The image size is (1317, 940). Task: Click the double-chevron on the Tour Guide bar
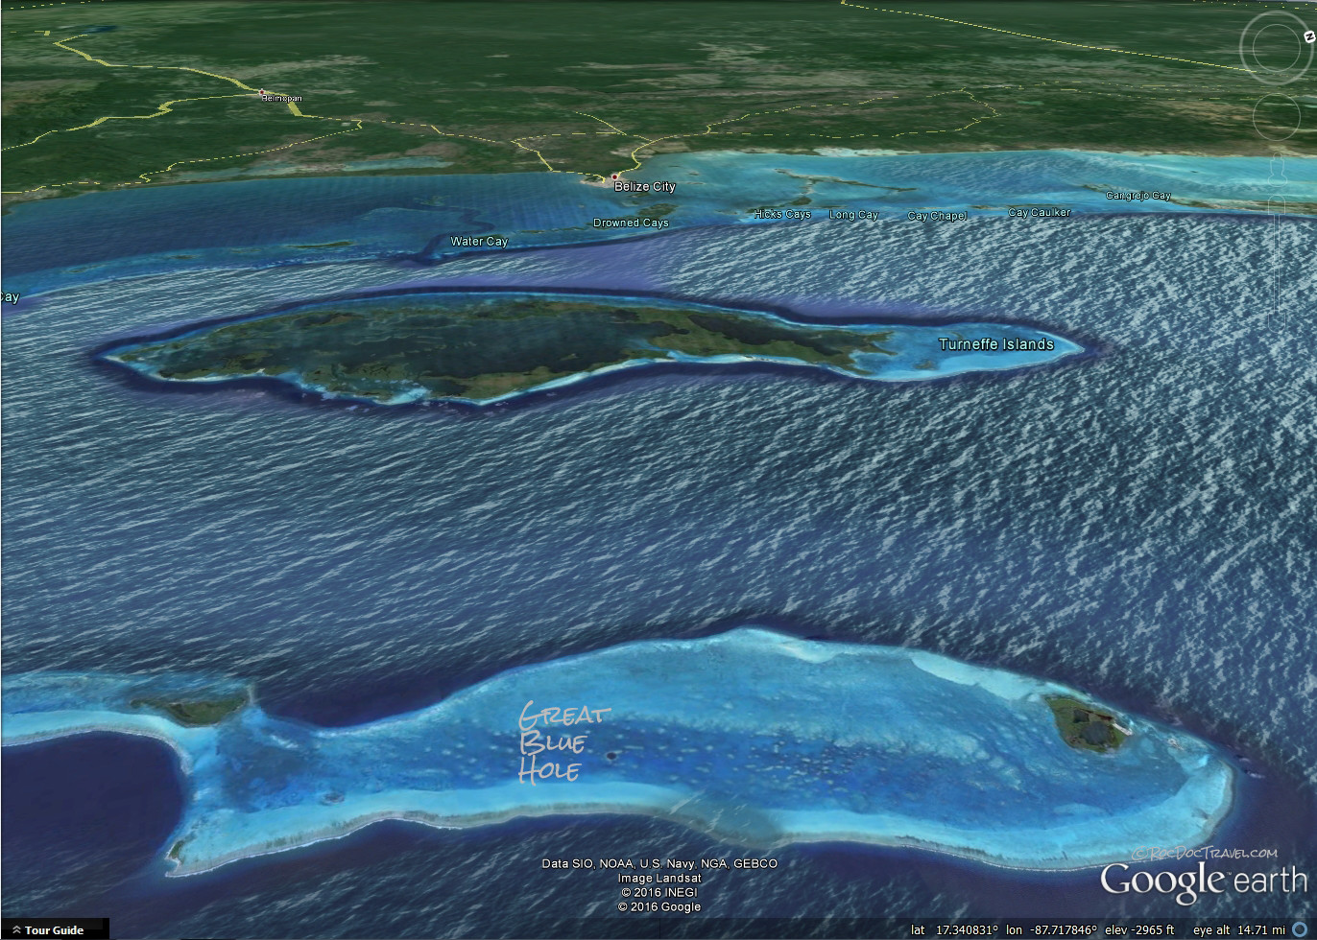17,929
